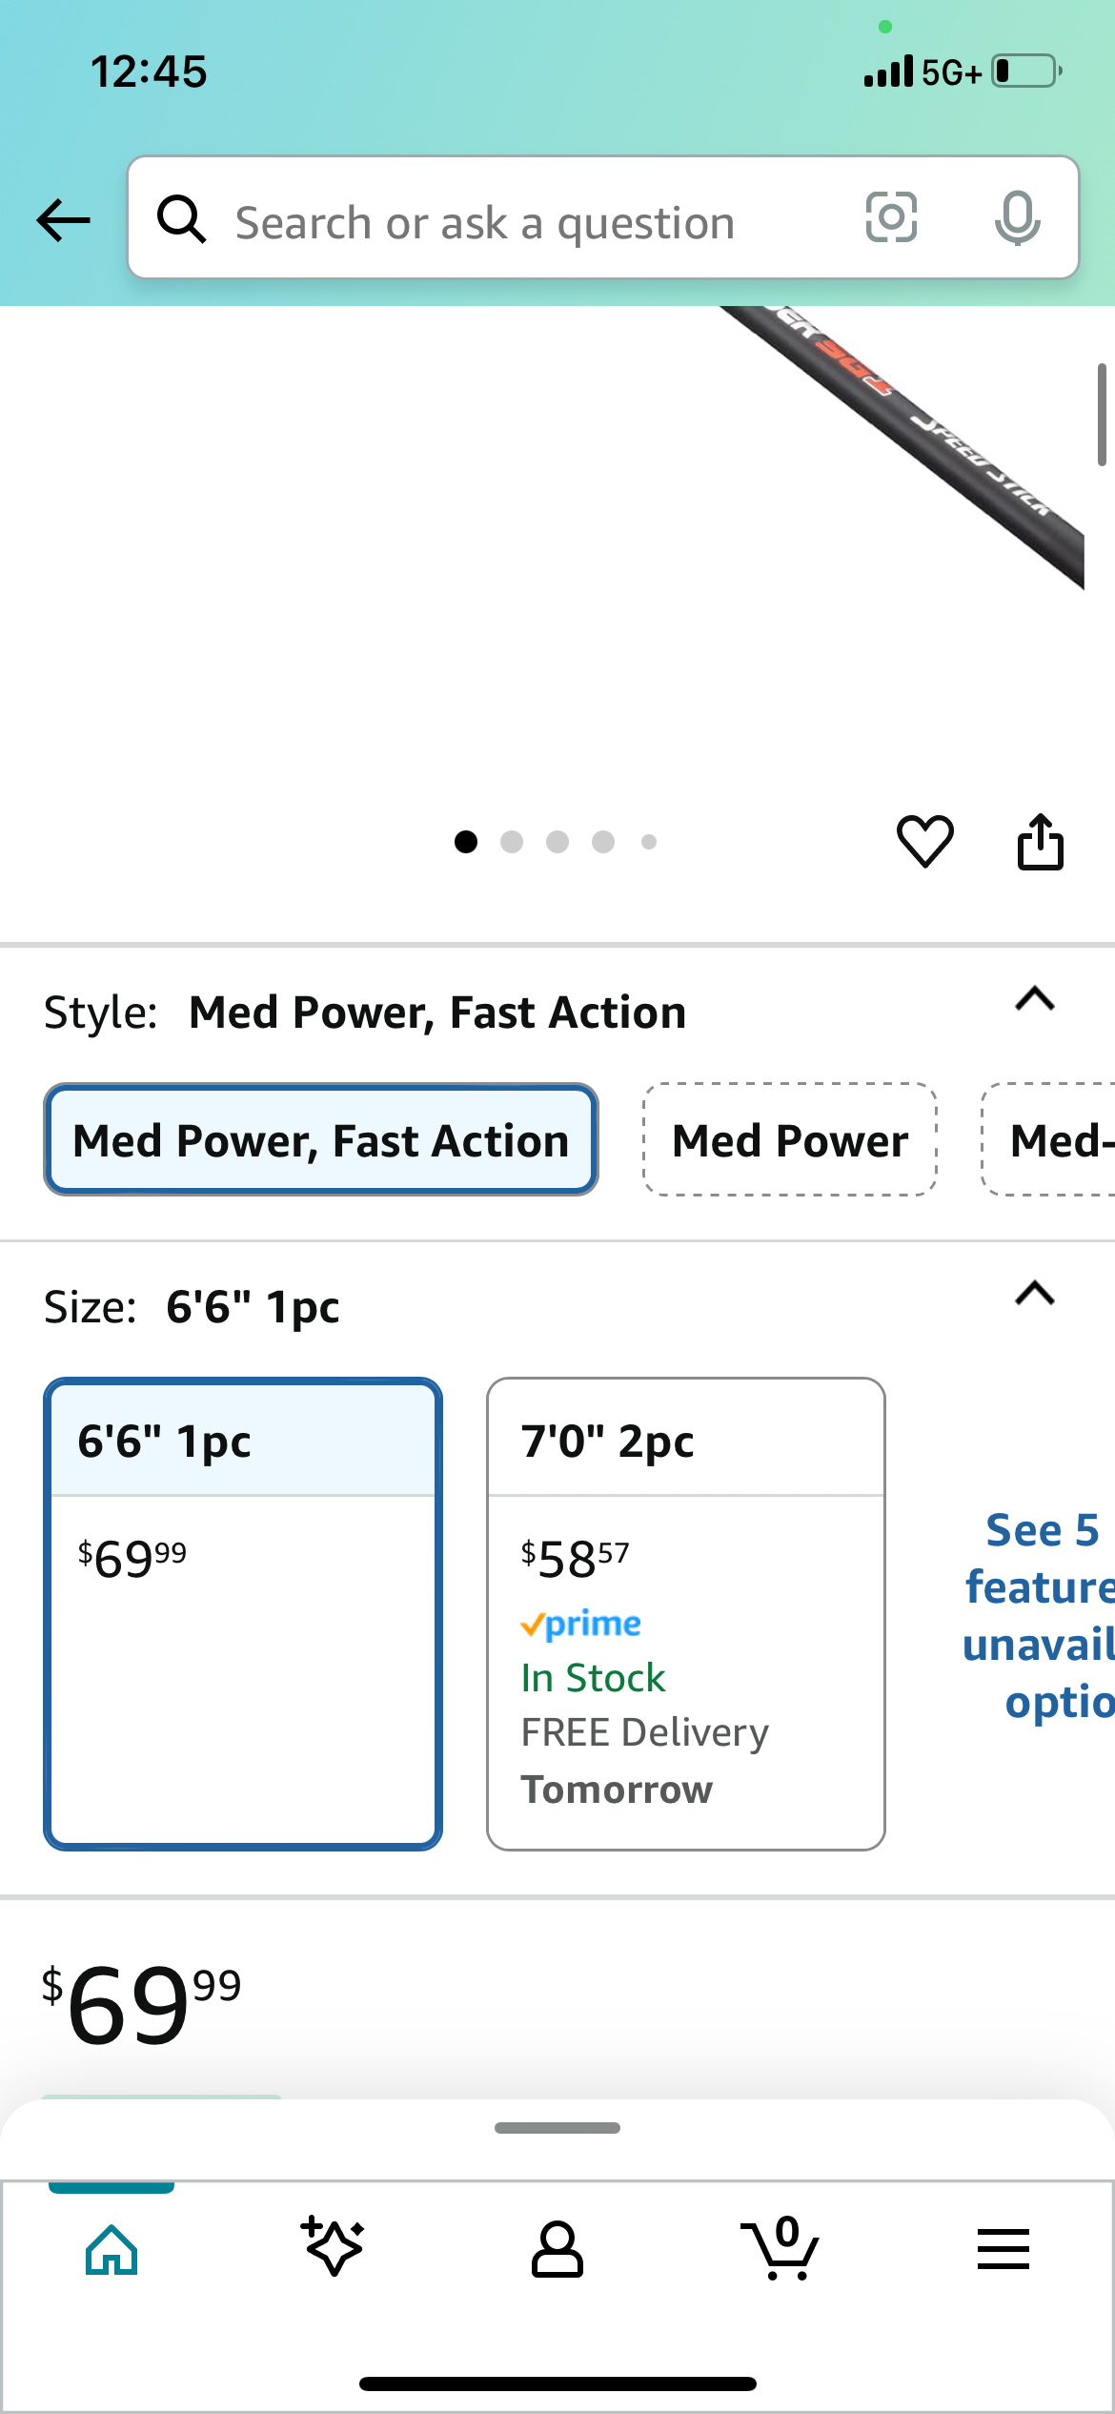Tap the back arrow icon
The height and width of the screenshot is (2414, 1115).
(x=63, y=220)
